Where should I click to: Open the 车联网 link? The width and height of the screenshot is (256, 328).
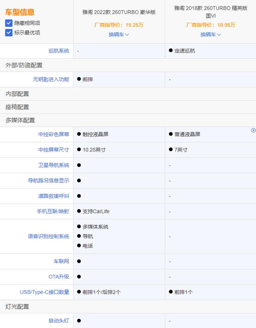[61, 261]
